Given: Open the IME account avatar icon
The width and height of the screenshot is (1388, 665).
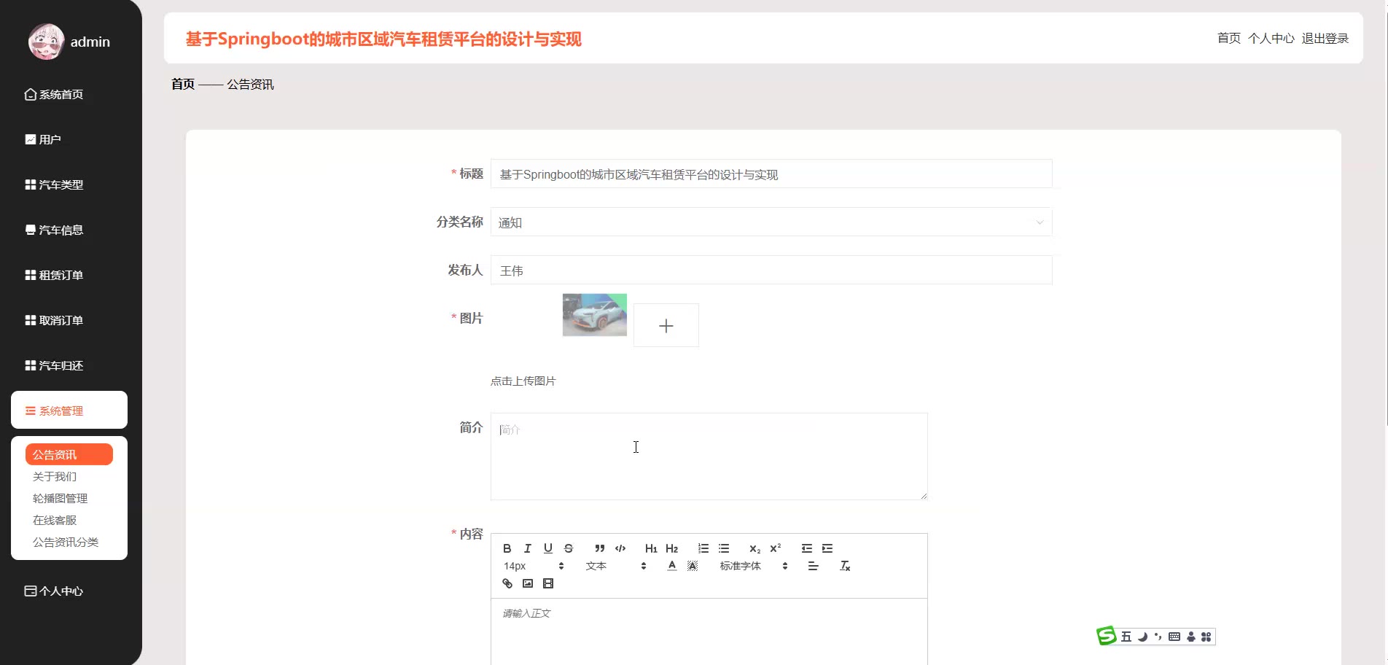Looking at the screenshot, I should [x=1191, y=637].
